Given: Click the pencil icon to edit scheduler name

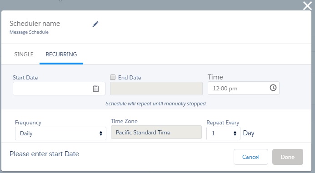Looking at the screenshot, I should click(x=95, y=24).
